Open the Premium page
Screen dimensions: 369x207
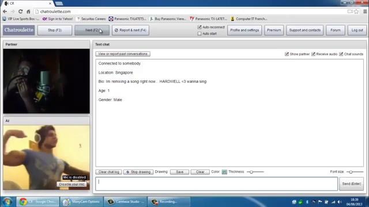(x=274, y=30)
